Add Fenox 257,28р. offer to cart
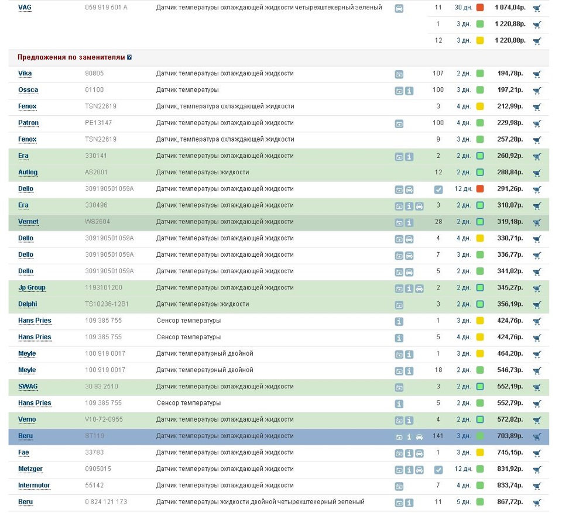Viewport: 562px width, 513px height. pos(537,140)
